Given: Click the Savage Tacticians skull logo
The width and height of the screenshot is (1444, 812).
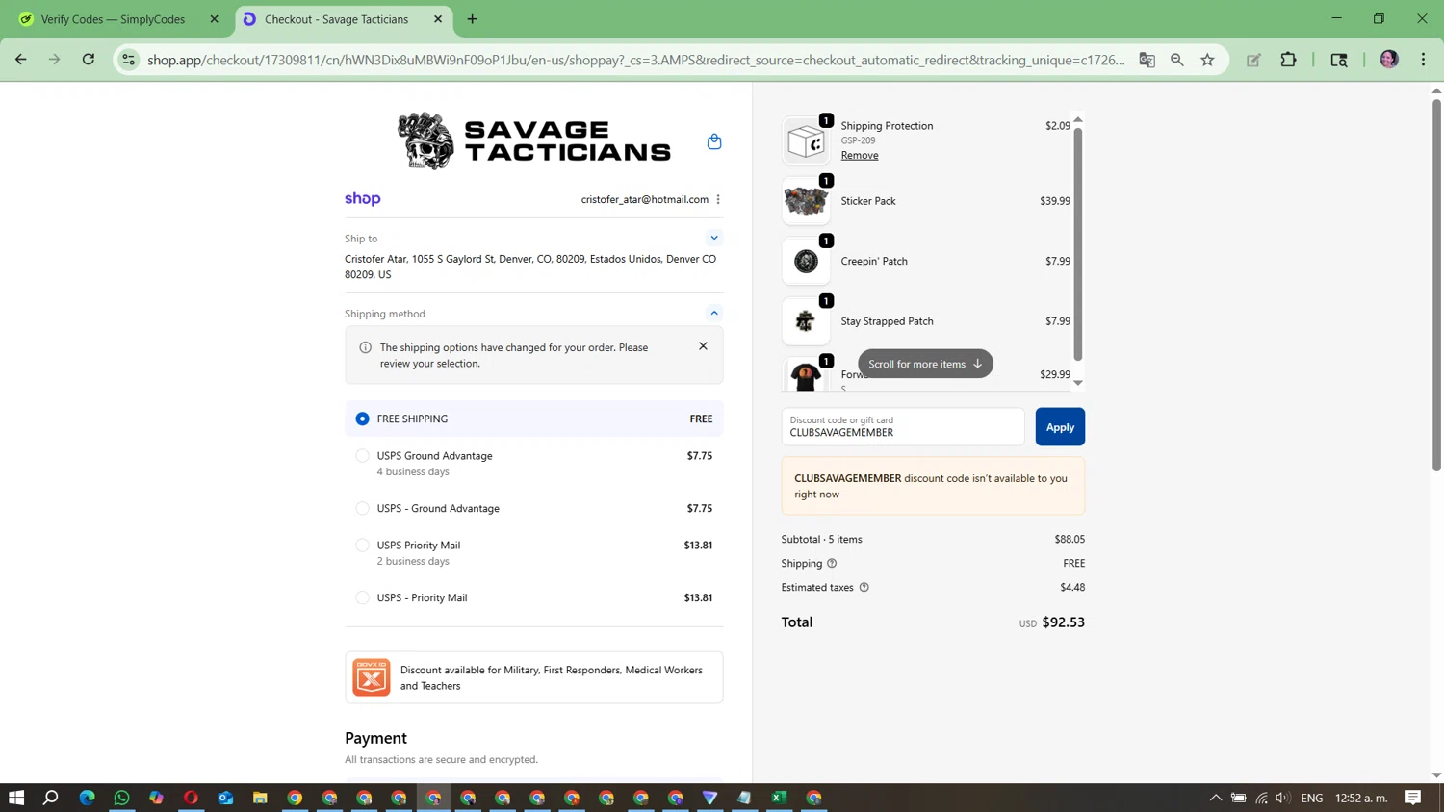Looking at the screenshot, I should (x=534, y=141).
